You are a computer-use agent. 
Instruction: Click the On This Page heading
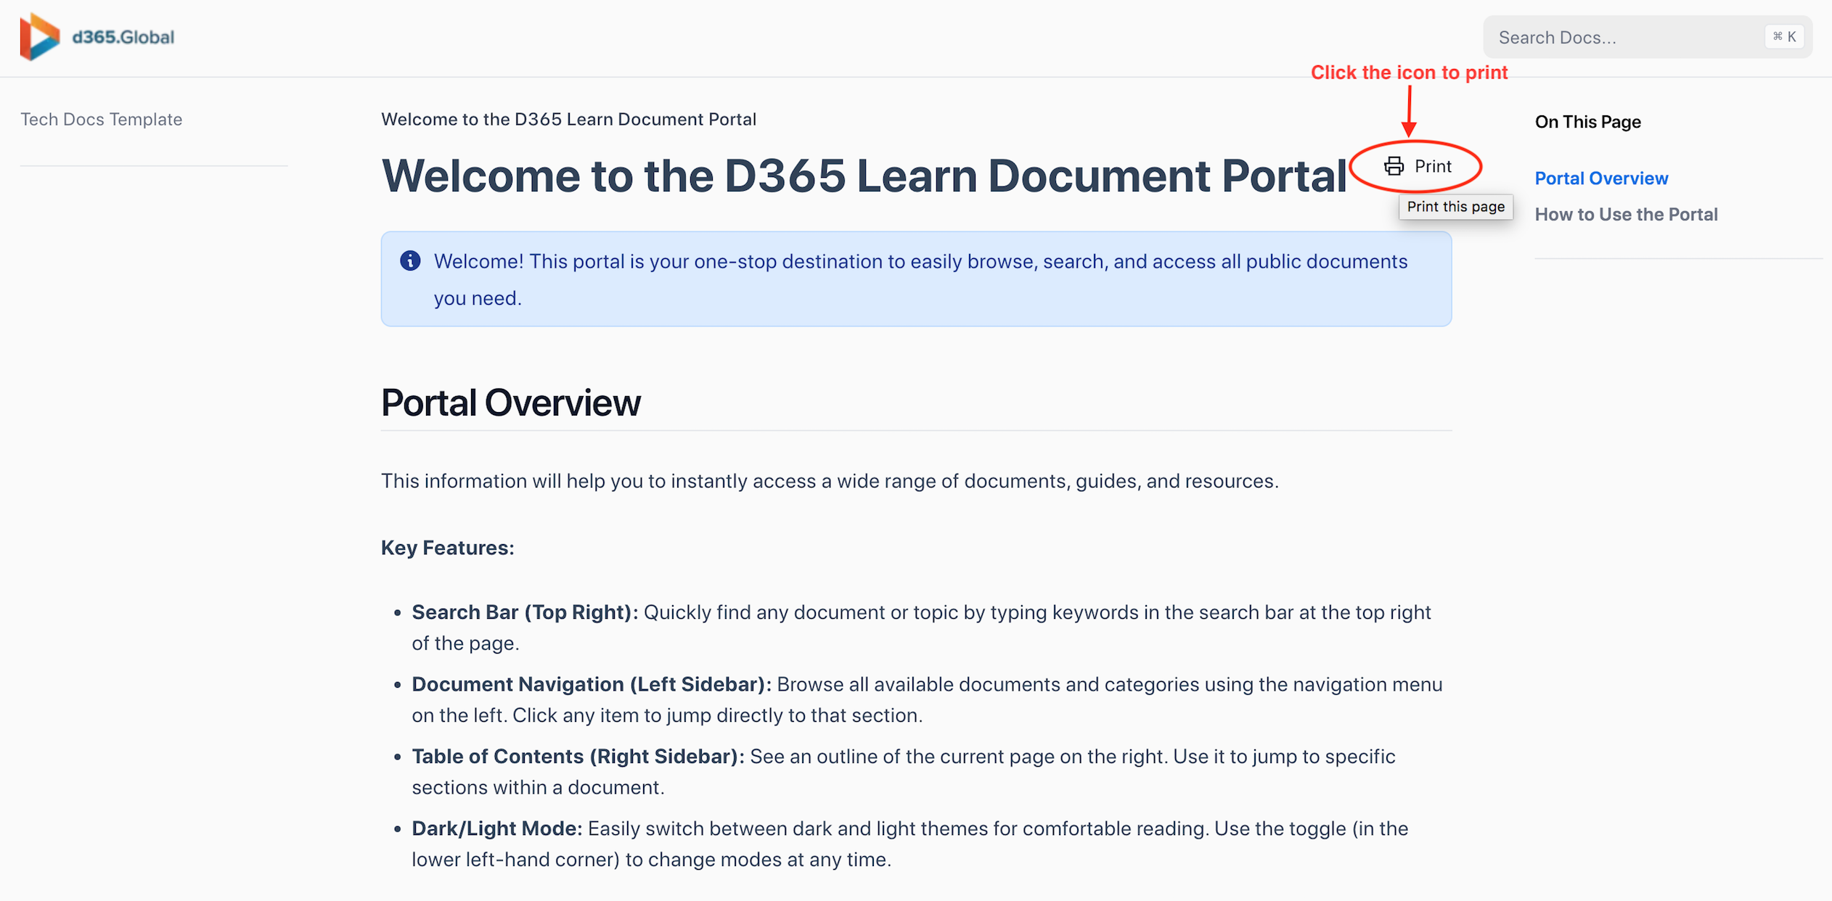[x=1587, y=122]
